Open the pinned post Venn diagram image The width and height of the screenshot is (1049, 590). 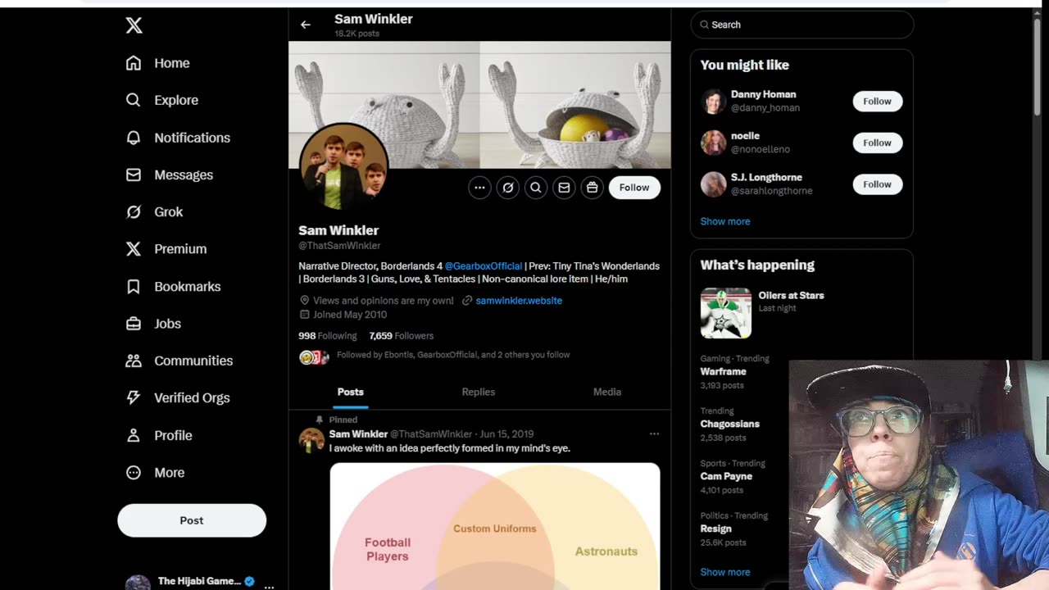[495, 526]
